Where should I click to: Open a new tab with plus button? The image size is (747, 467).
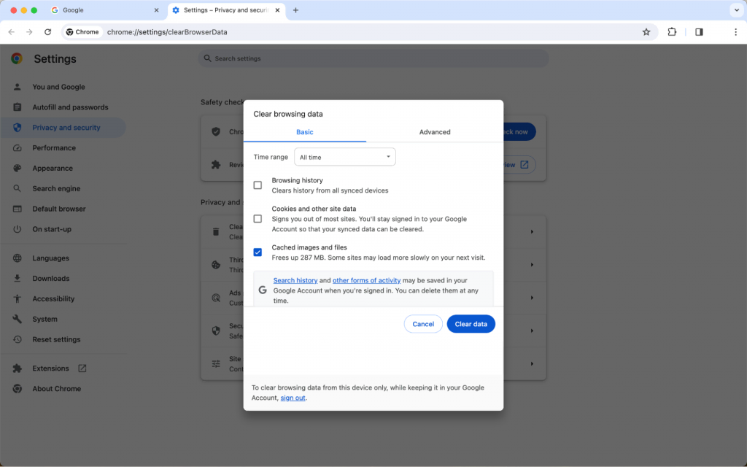[x=295, y=10]
